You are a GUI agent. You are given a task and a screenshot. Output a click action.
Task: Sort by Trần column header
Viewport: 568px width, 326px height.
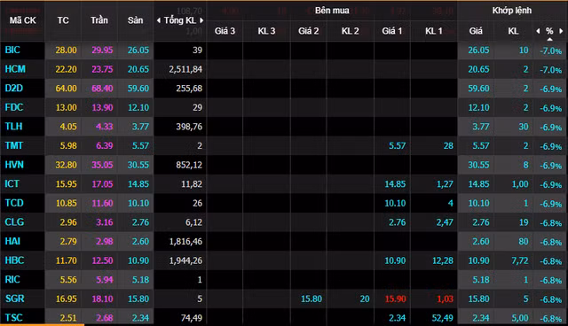[x=99, y=20]
